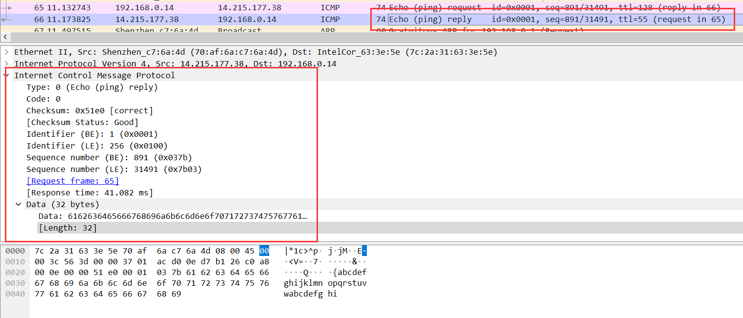Select the Data: 61626364... hex payload line

pyautogui.click(x=173, y=216)
